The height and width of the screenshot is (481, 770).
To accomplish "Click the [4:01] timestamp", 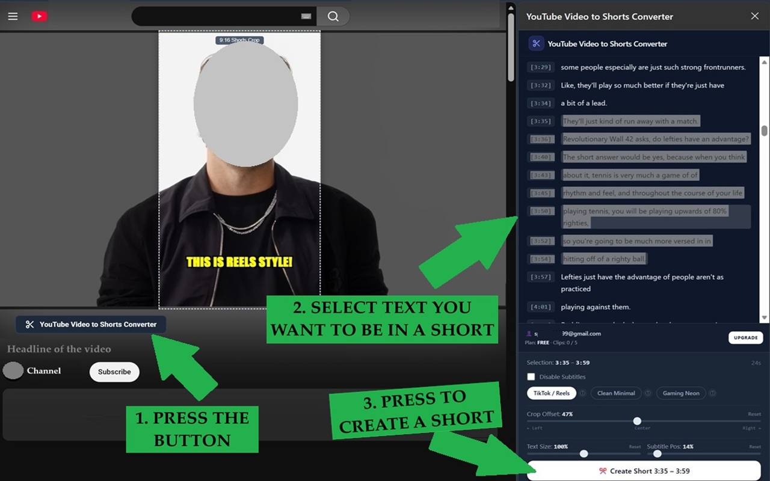I will pyautogui.click(x=540, y=307).
